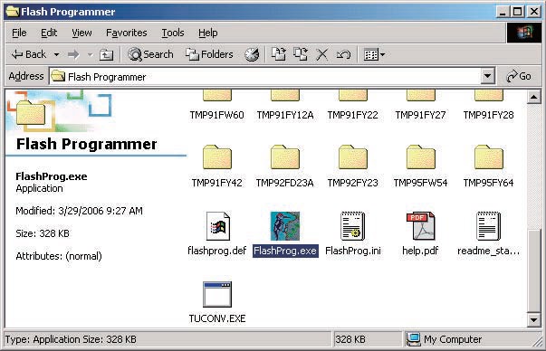Click the FlashProg.ini file name label
The width and height of the screenshot is (546, 351).
click(353, 251)
